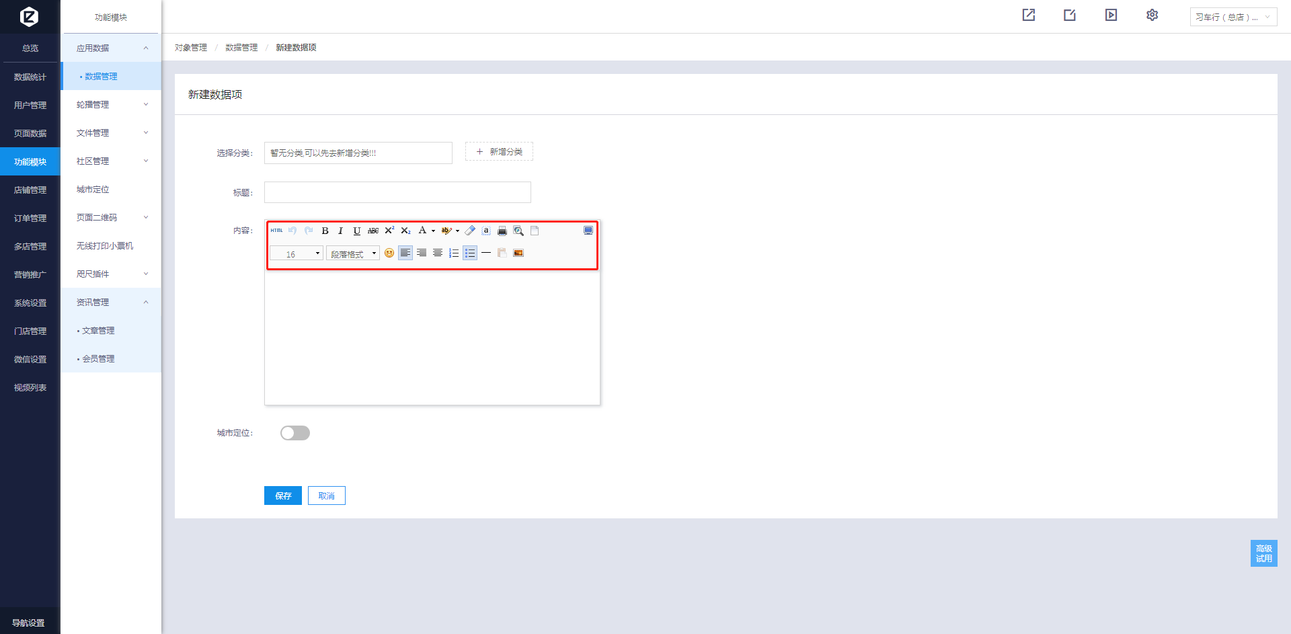Click the italic formatting icon
This screenshot has height=634, width=1291.
(341, 231)
